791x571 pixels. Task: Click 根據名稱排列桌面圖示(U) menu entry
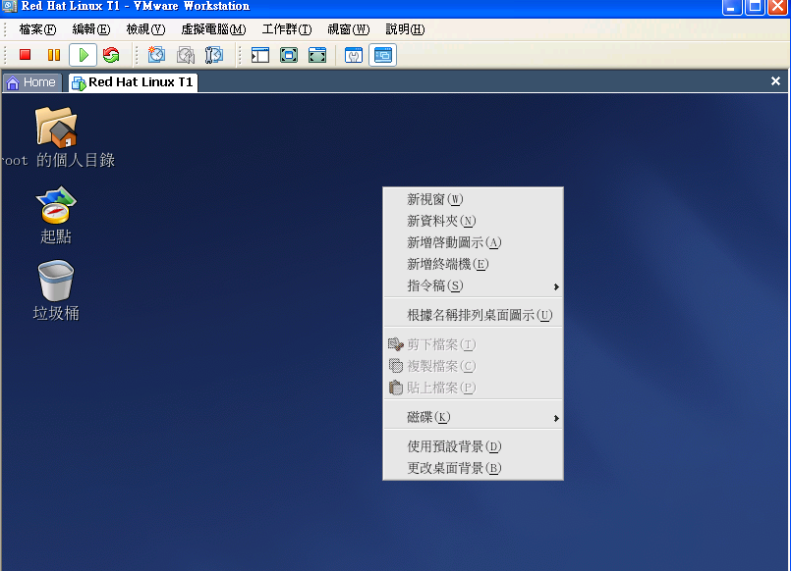(474, 315)
